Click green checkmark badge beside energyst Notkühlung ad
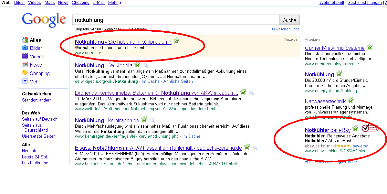The height and width of the screenshot is (194, 387). coord(339,73)
